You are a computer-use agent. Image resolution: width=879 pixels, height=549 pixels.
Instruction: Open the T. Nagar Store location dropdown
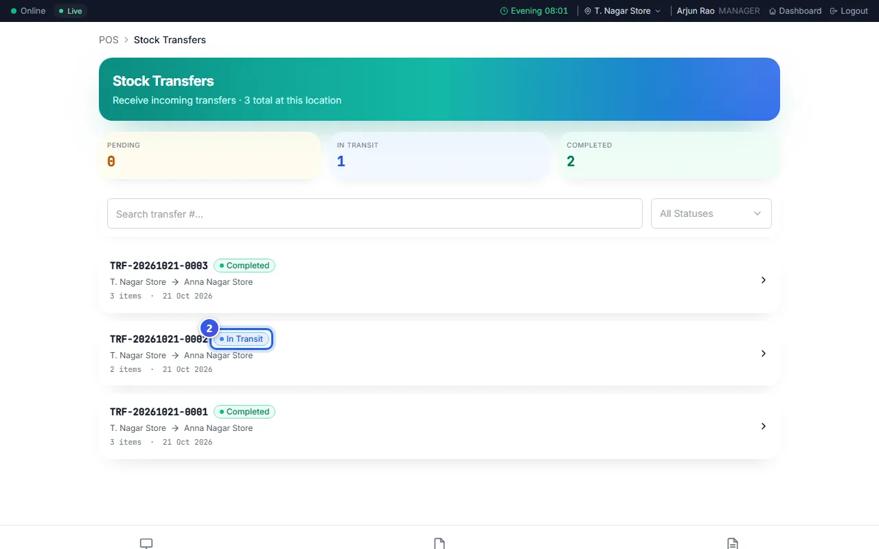click(622, 11)
